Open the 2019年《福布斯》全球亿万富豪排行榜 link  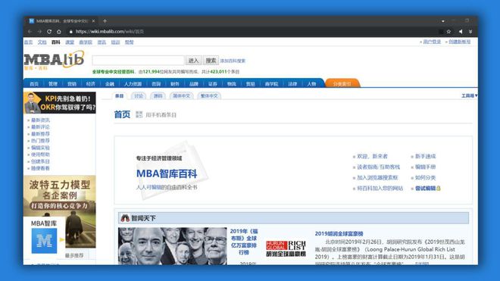click(244, 242)
